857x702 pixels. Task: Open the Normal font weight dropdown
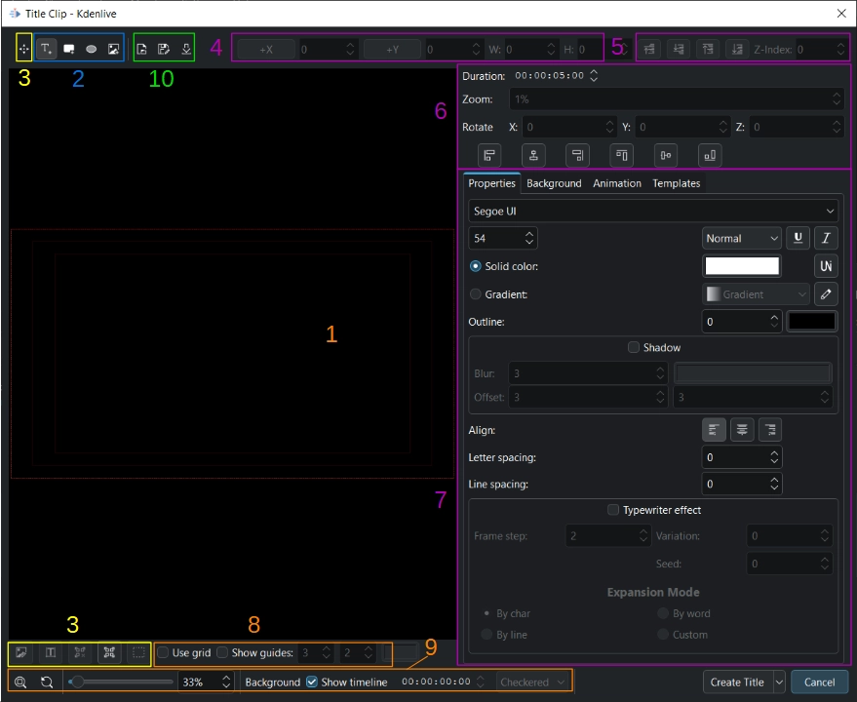click(740, 238)
